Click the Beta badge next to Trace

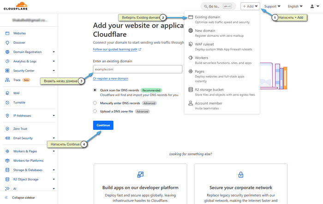click(x=26, y=80)
